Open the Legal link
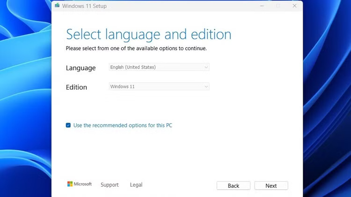351x197 pixels. [136, 185]
